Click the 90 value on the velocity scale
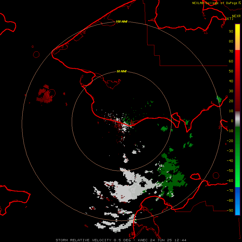Screen dimensions: 242x242 pyautogui.click(x=231, y=31)
